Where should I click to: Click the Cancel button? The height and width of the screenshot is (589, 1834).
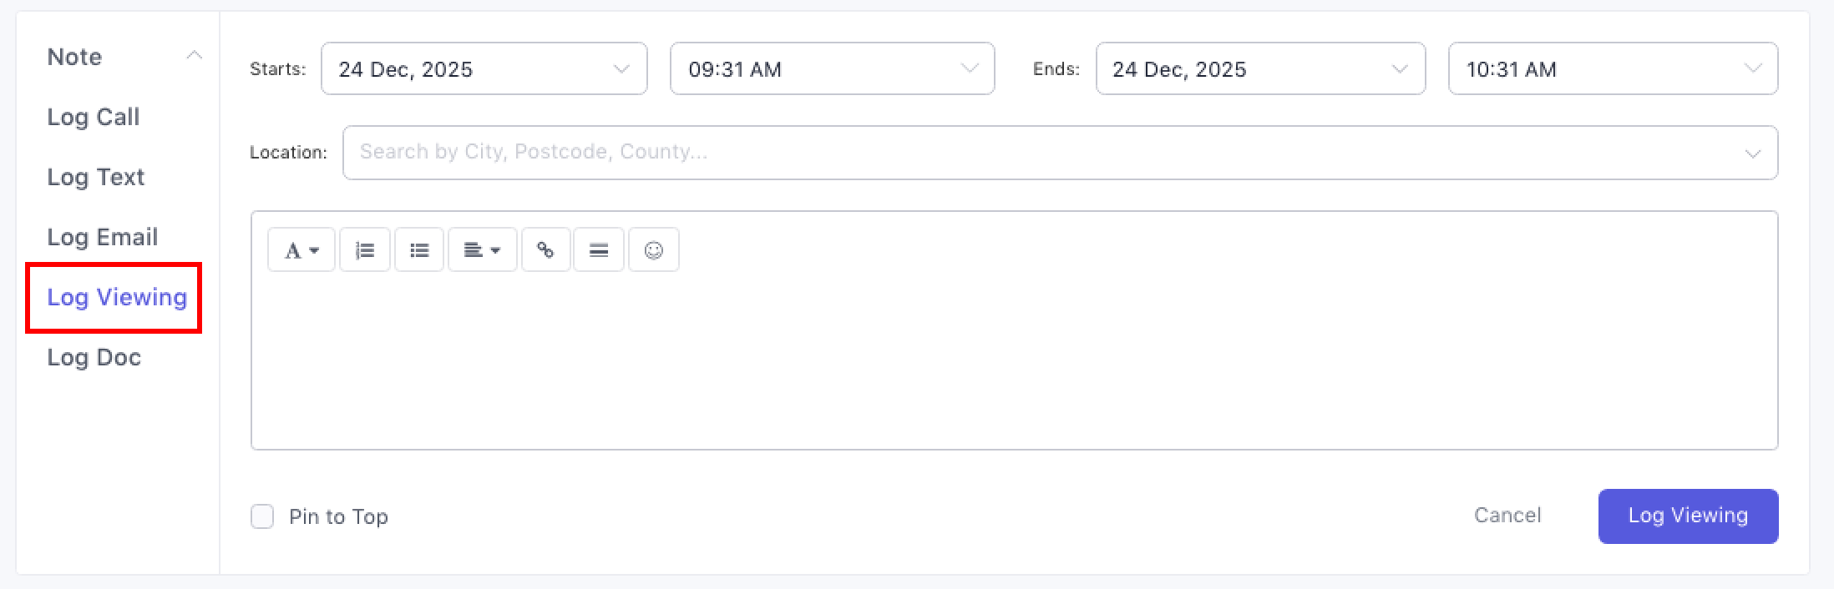pos(1507,516)
